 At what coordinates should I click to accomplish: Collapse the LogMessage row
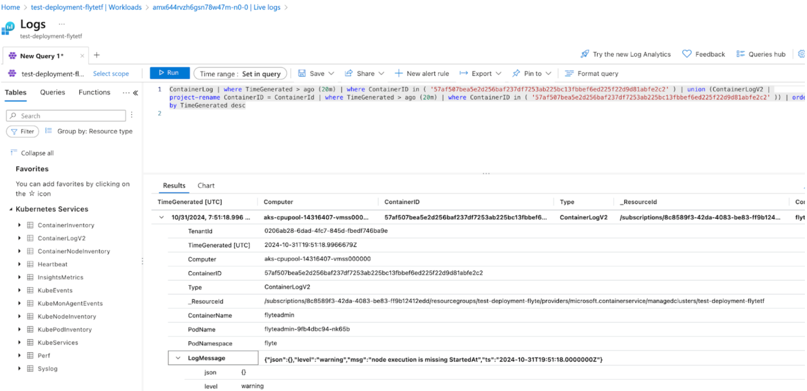coord(178,358)
